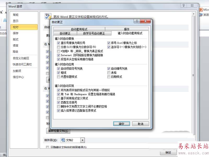Enable 表格 checkbox
209x157 pixels.
pyautogui.click(x=109, y=73)
